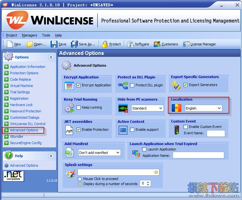
Task: Go to Application Information options
Action: pyautogui.click(x=28, y=67)
